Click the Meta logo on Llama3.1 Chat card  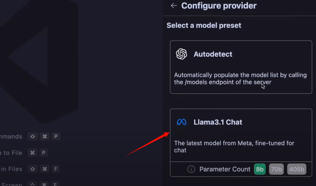click(181, 122)
